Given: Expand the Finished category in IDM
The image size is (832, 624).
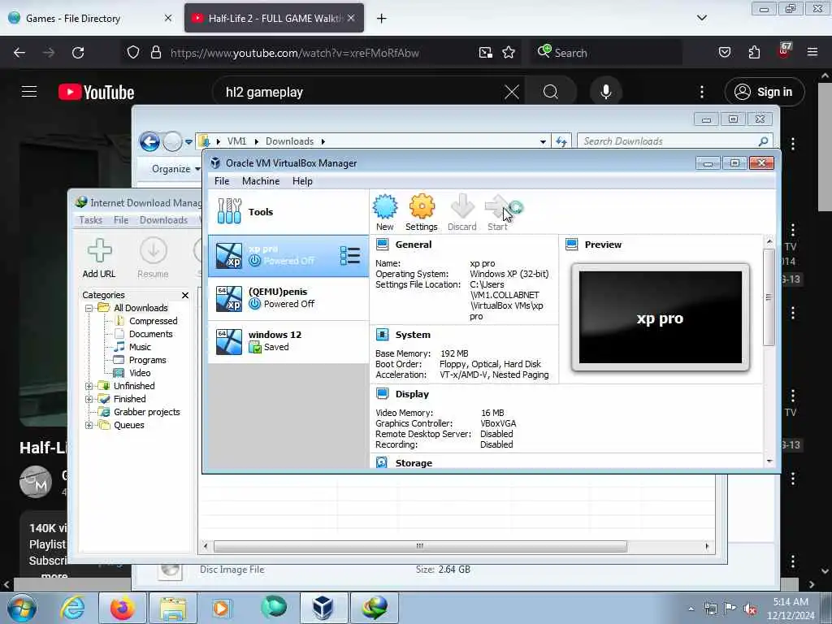Looking at the screenshot, I should click(89, 399).
